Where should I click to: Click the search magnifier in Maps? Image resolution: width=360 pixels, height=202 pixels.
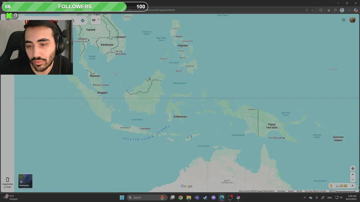73,20
